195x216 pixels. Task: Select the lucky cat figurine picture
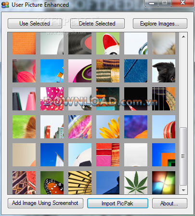click(x=108, y=43)
